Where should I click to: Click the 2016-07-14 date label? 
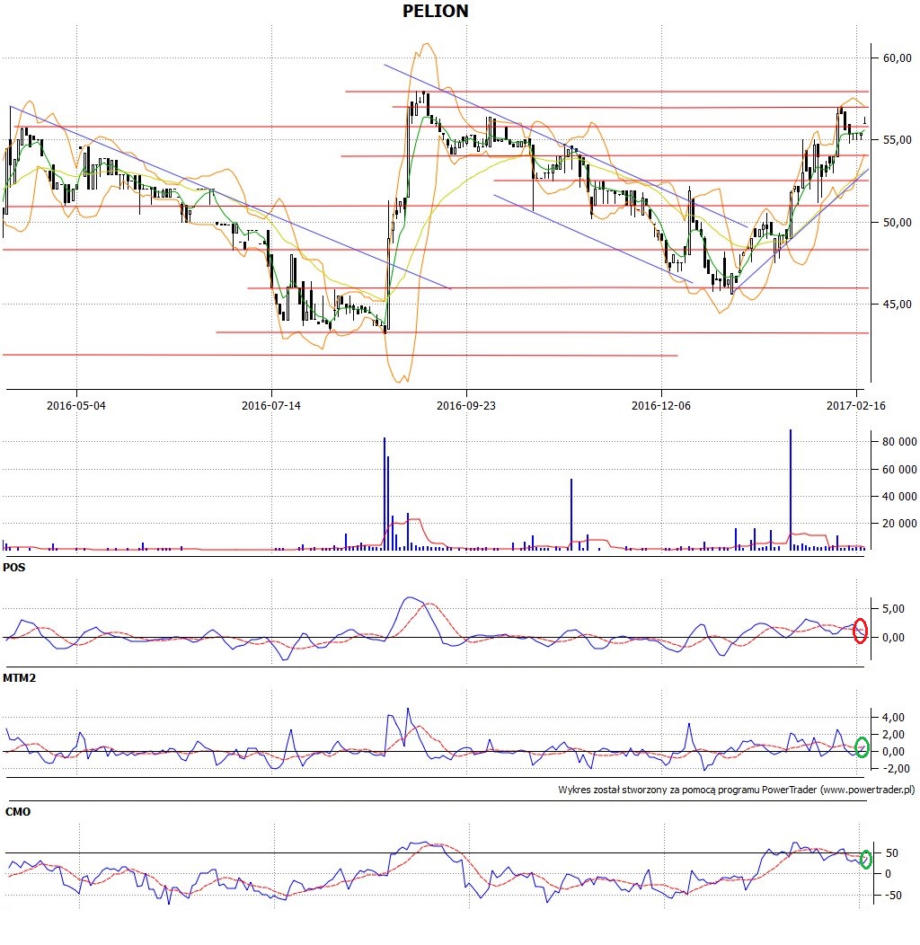[271, 406]
